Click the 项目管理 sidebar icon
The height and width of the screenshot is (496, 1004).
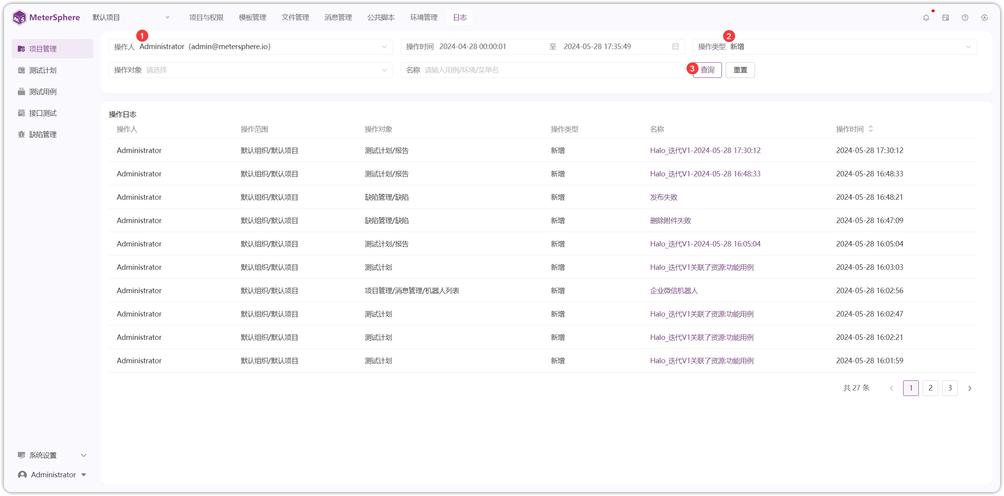pyautogui.click(x=21, y=49)
